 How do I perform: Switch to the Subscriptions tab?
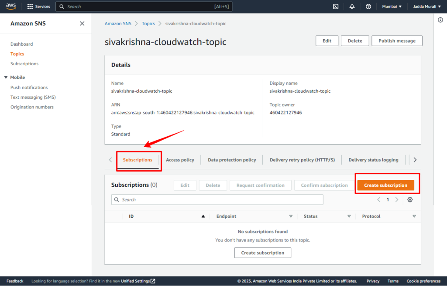click(x=138, y=160)
